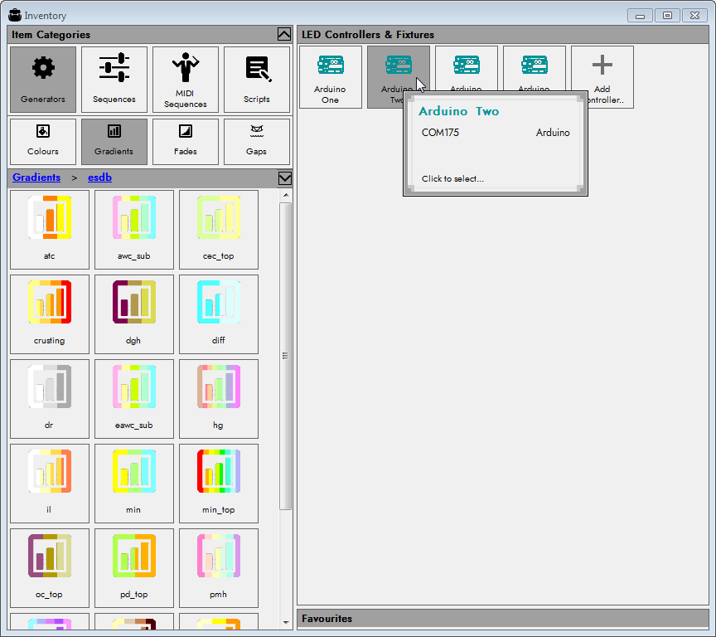
Task: Collapse the Item Categories panel
Action: pos(284,34)
